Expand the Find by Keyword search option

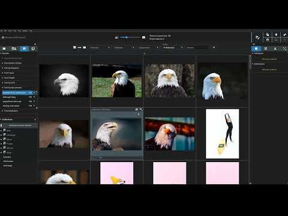pos(11,68)
